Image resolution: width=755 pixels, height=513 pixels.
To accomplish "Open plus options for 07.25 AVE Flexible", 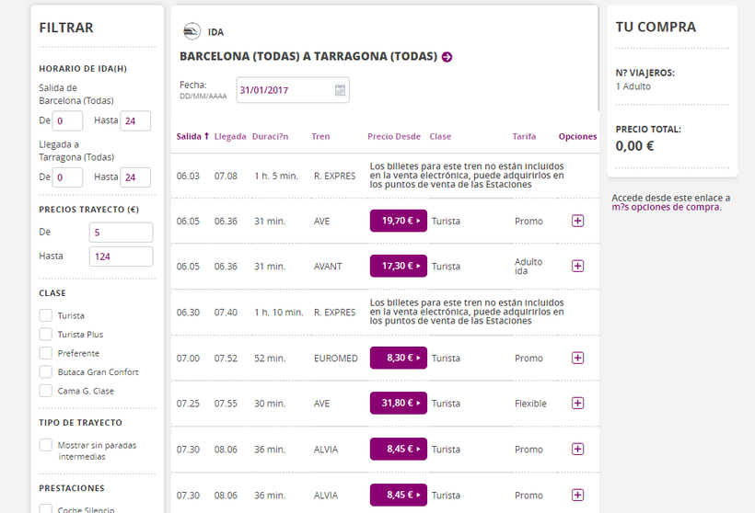I will click(x=577, y=403).
